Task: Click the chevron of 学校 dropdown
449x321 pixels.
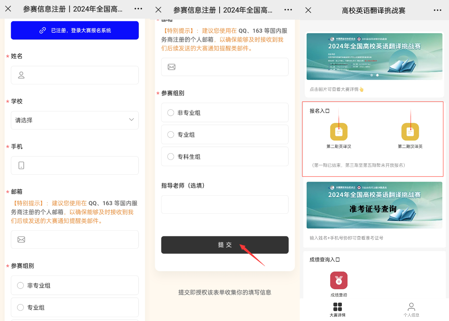Action: coord(131,120)
